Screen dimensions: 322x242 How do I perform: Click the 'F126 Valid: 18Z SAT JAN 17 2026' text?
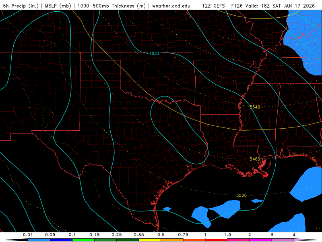pos(273,6)
